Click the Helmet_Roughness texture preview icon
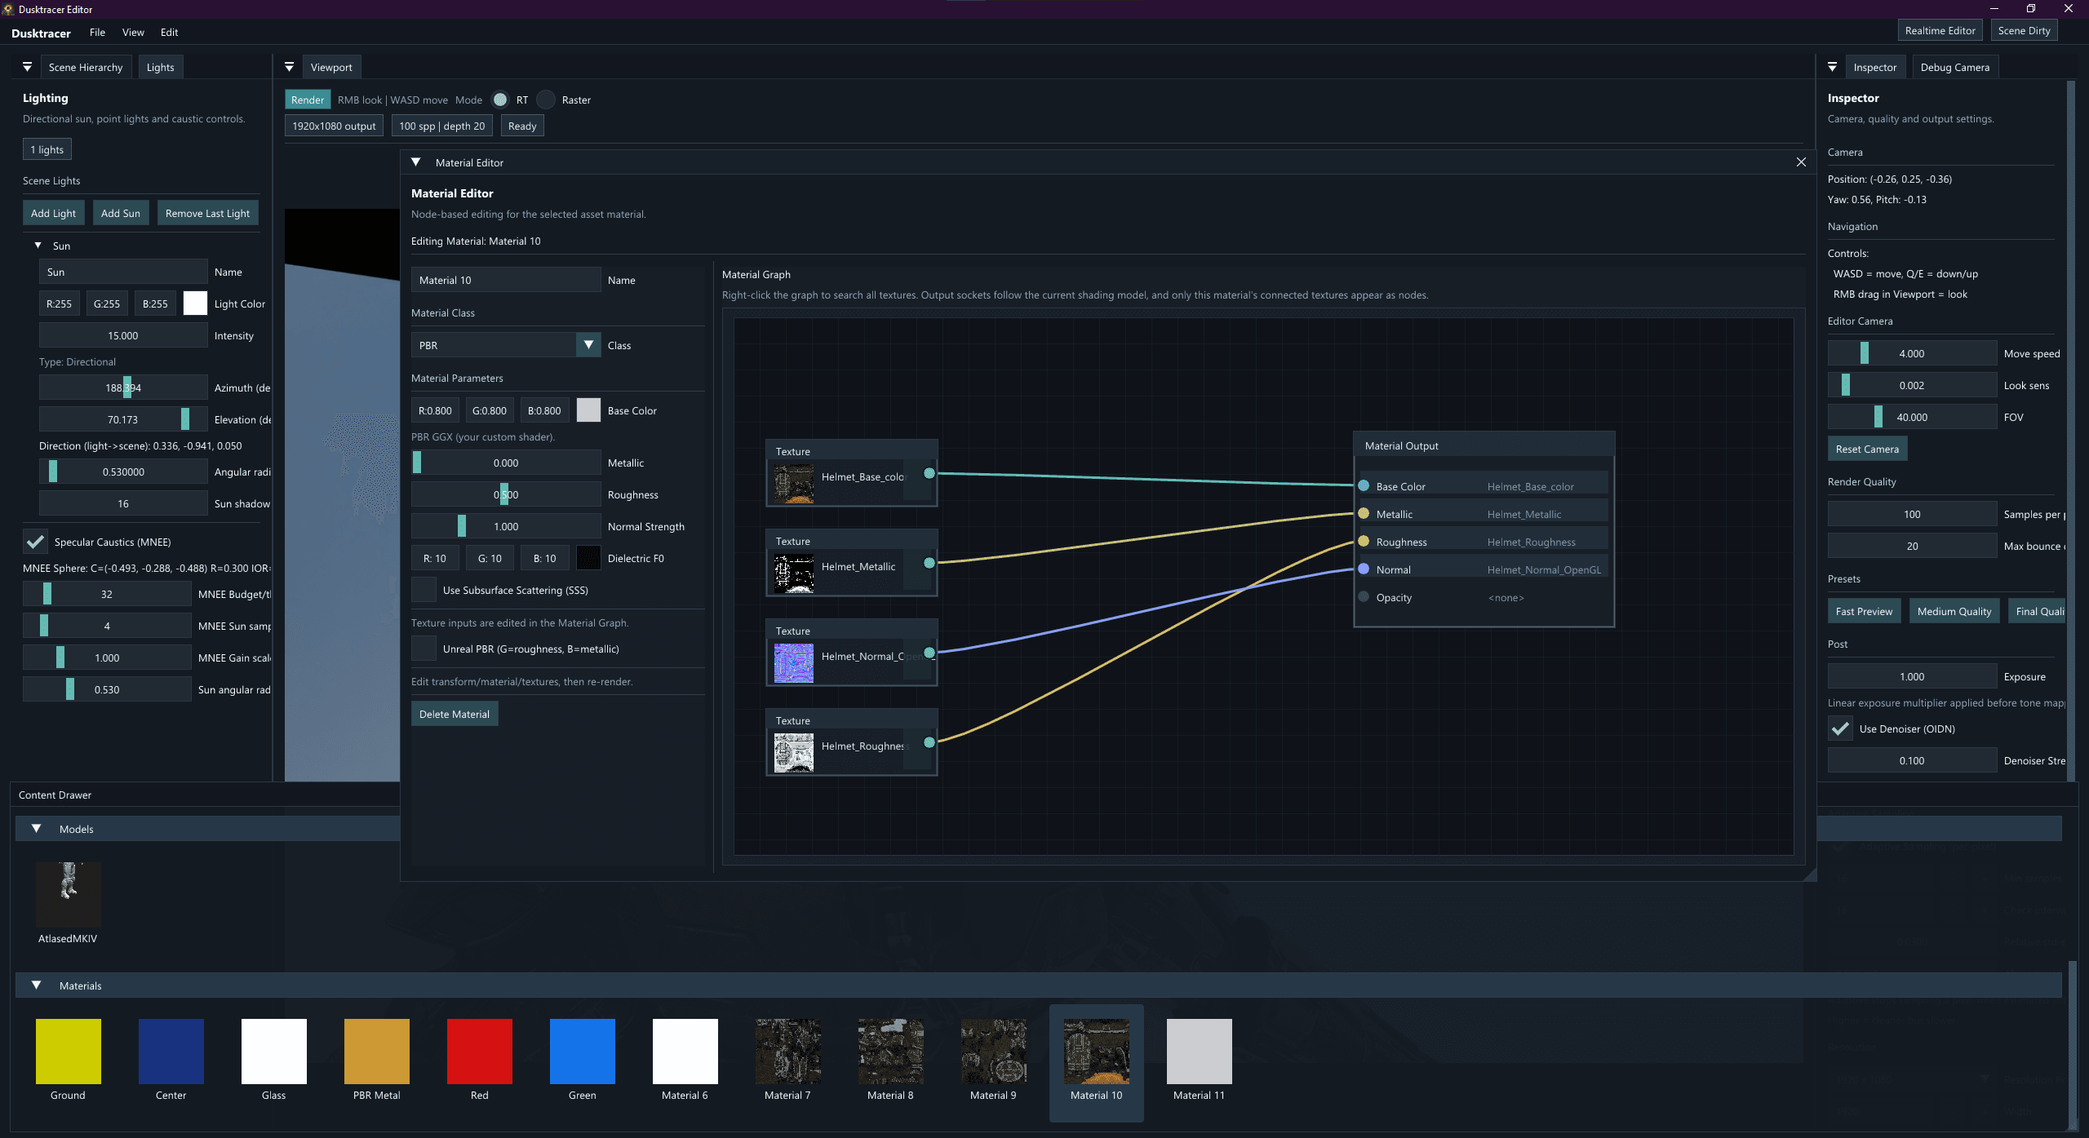This screenshot has width=2089, height=1138. point(793,753)
